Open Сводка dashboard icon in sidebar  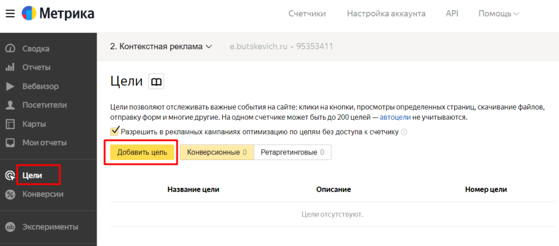pyautogui.click(x=10, y=49)
